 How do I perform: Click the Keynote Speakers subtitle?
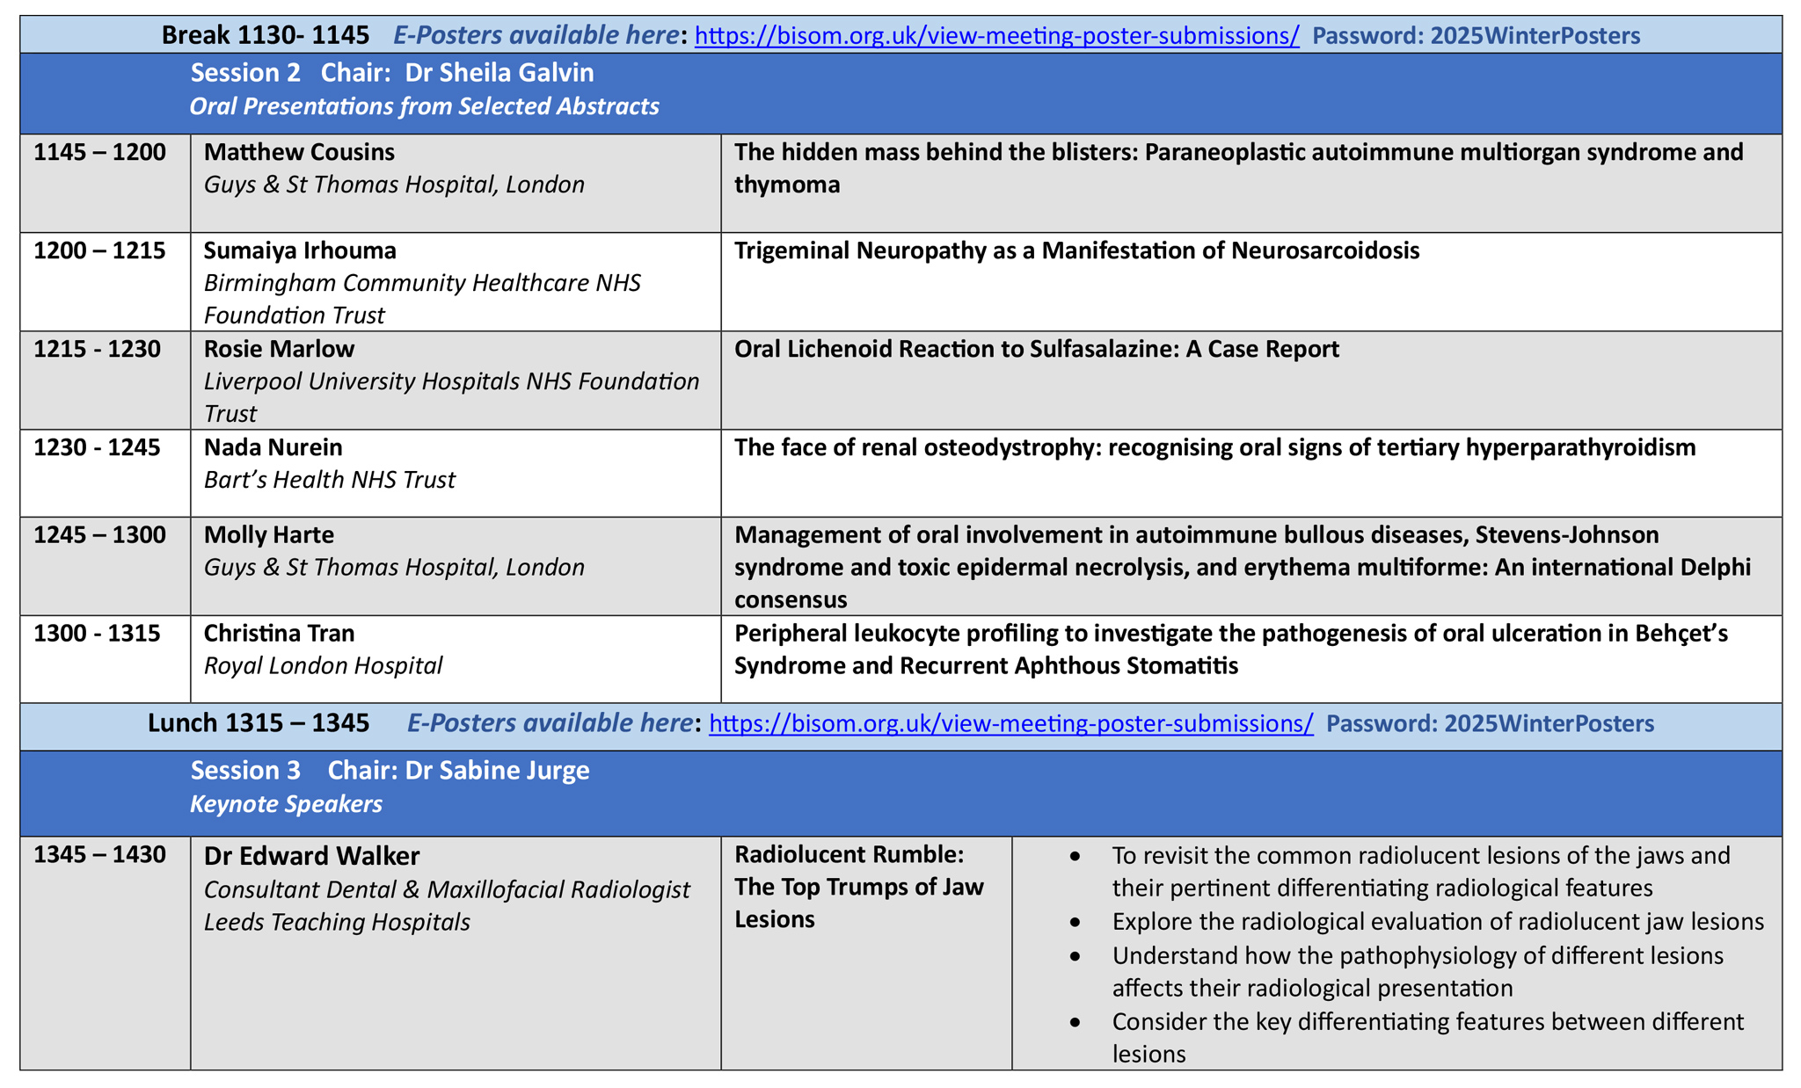[x=286, y=804]
